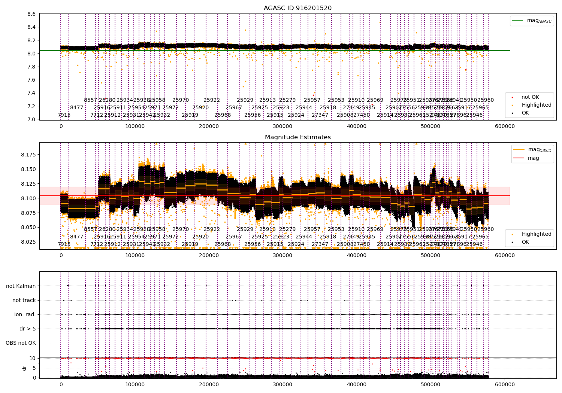Click '300000' x tick of Magnitude Estimates plot
562x393 pixels.
[282, 256]
